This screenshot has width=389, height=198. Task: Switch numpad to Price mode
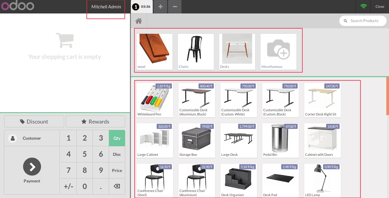coord(117,170)
